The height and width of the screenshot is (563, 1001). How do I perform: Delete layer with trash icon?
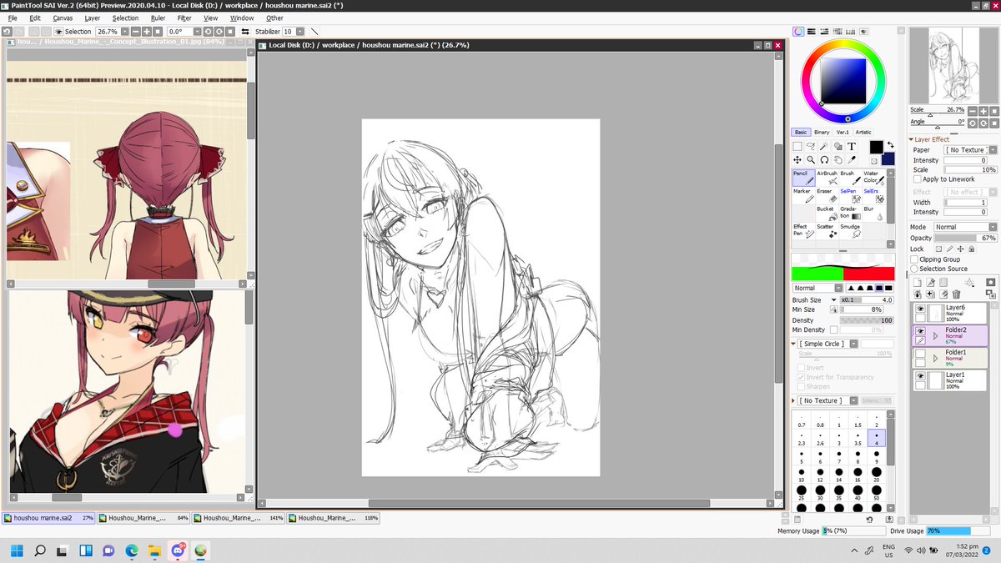tap(956, 294)
